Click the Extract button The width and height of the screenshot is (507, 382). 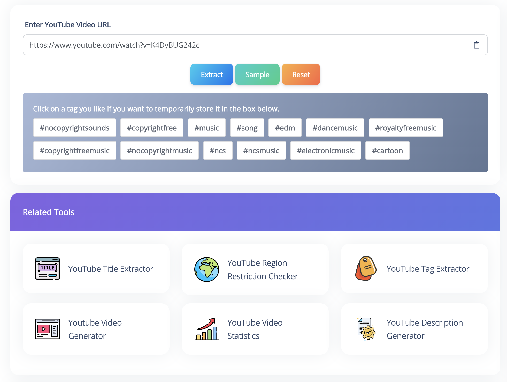point(211,74)
